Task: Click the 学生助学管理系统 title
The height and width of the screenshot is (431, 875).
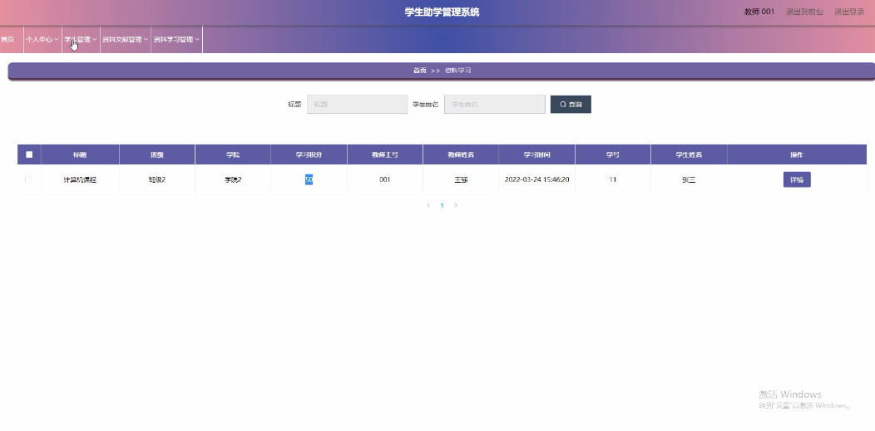Action: tap(442, 12)
